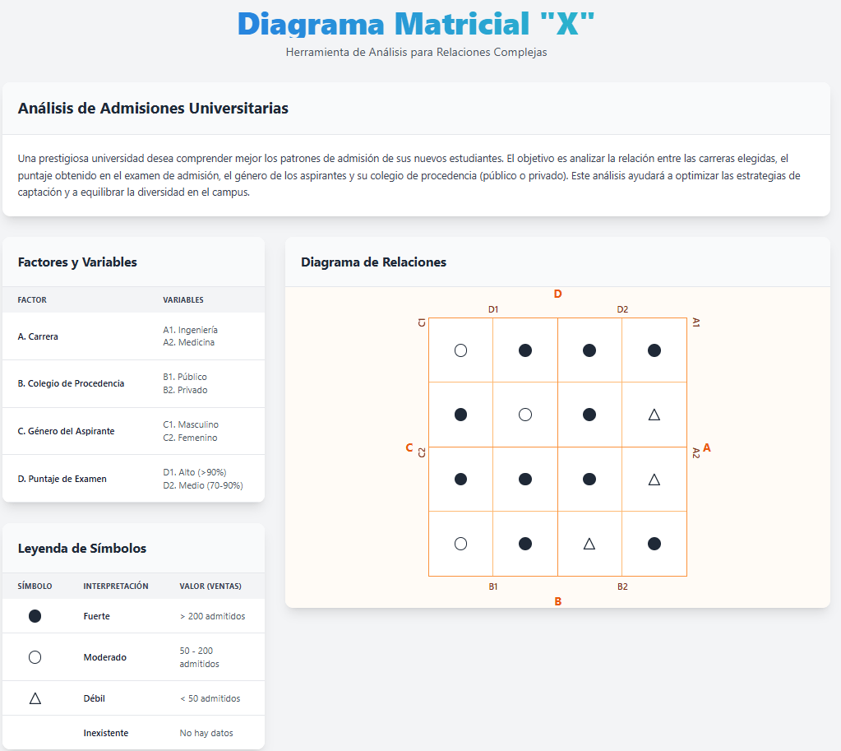Click the 'Factores y Variables' panel heading
841x751 pixels.
coord(77,262)
